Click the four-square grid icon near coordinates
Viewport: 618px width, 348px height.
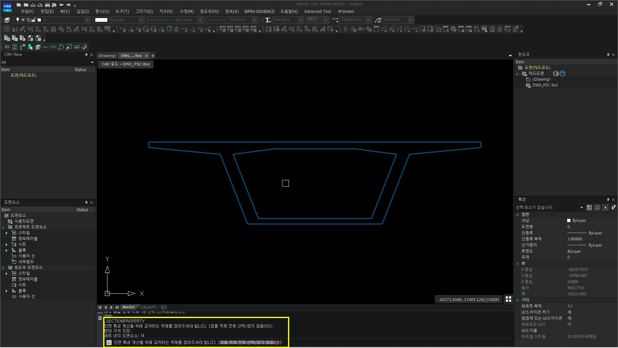(x=508, y=299)
